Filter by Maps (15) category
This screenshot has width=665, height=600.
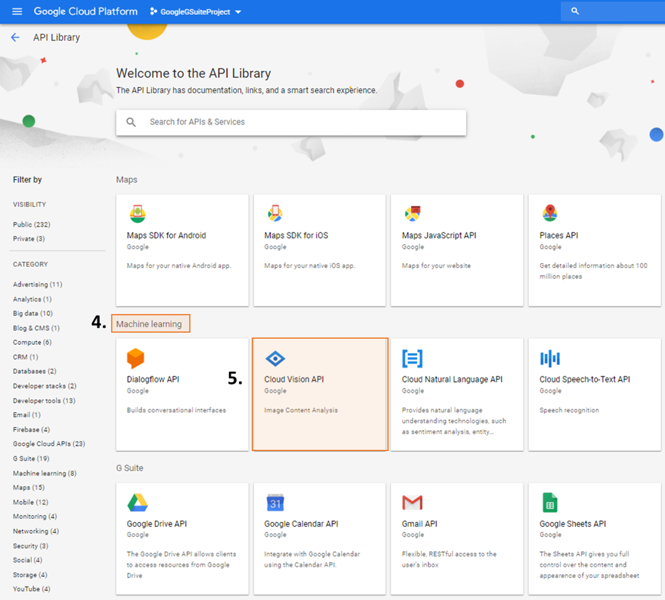(x=28, y=487)
